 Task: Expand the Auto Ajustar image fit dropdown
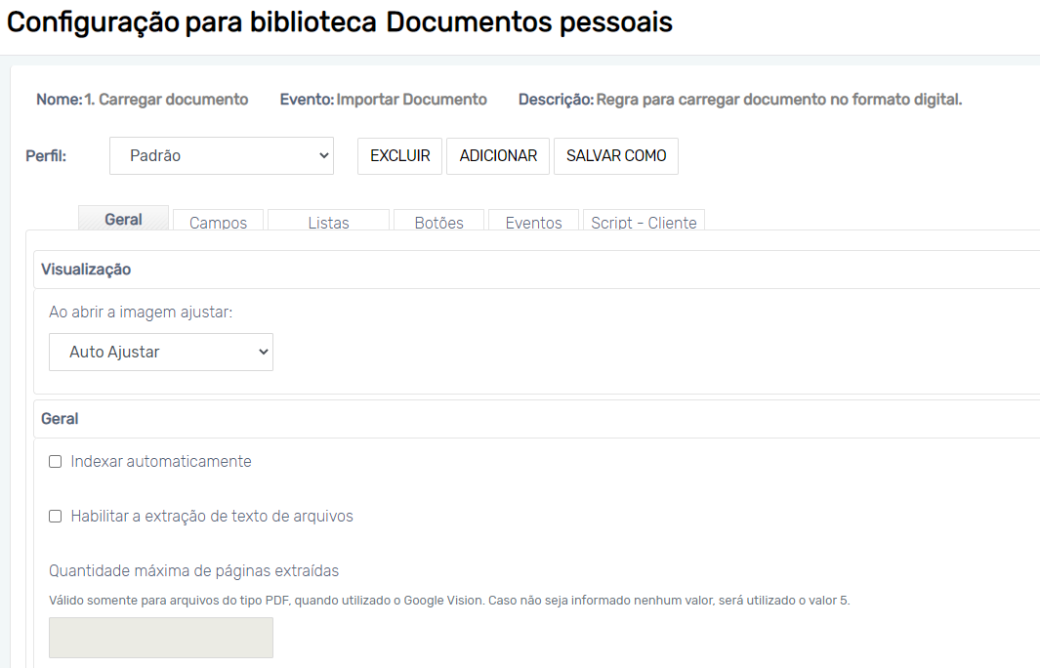coord(161,353)
